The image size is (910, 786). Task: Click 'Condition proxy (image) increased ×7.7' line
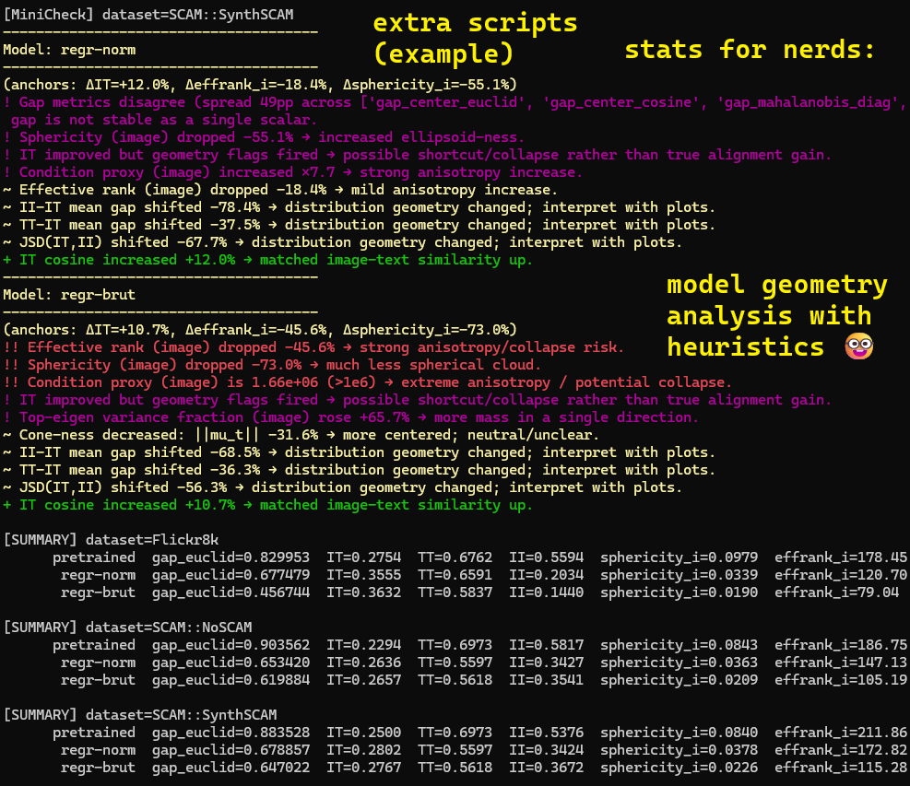point(293,172)
